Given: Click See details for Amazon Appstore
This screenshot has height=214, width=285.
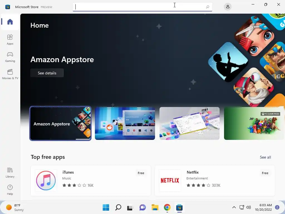Looking at the screenshot, I should point(47,73).
